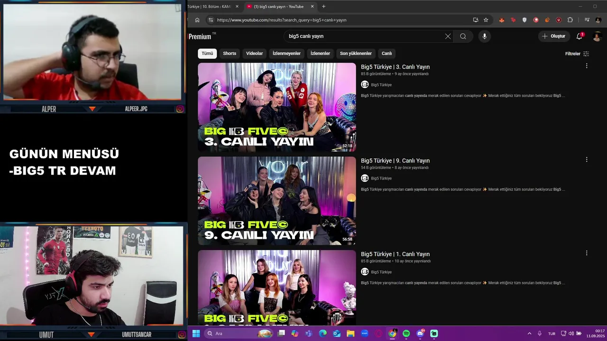This screenshot has width=607, height=341.
Task: Open a new browser tab
Action: click(323, 7)
